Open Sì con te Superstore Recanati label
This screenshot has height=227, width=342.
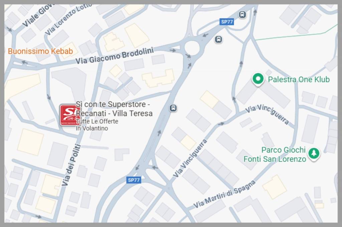(114, 109)
